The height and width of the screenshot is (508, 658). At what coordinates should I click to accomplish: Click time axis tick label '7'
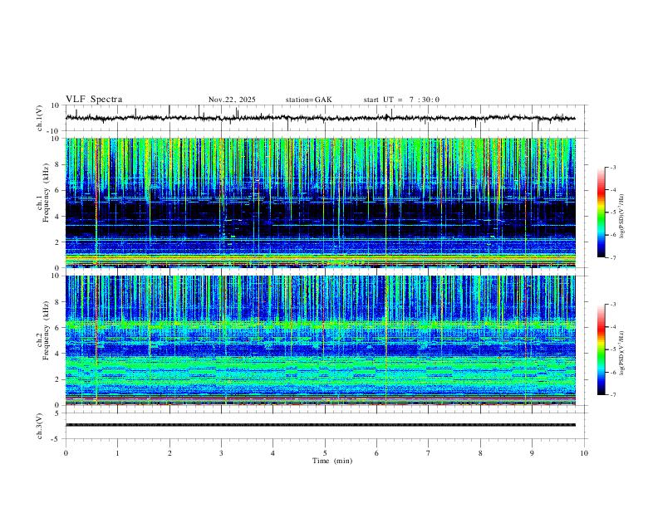429,453
